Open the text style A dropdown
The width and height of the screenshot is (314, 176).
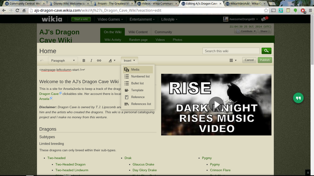(x=112, y=61)
